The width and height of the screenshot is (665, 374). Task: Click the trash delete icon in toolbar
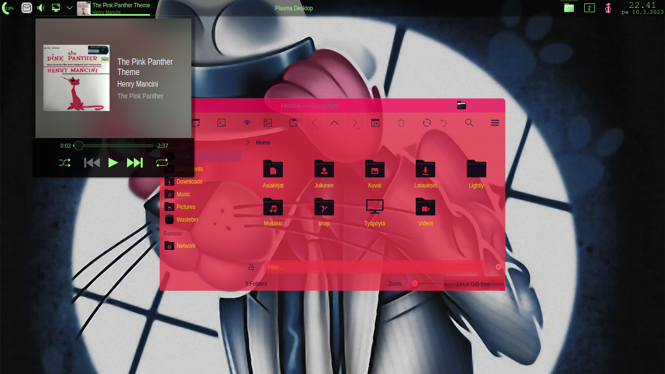pyautogui.click(x=401, y=123)
